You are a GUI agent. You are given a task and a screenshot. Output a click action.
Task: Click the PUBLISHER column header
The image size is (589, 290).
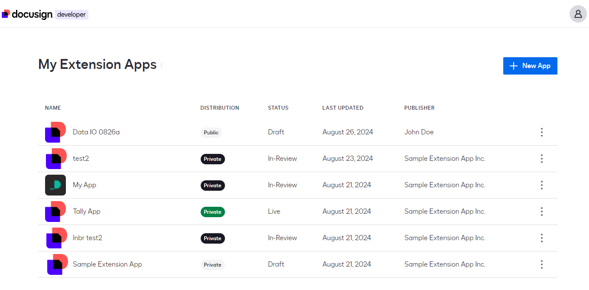(420, 108)
